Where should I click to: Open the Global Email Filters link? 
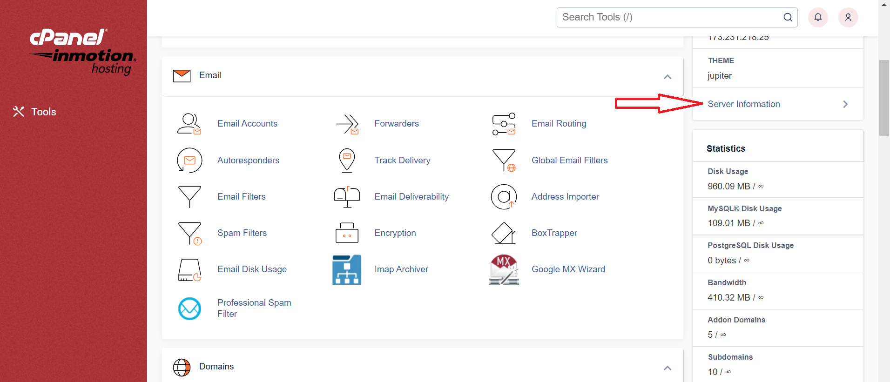[x=569, y=161]
